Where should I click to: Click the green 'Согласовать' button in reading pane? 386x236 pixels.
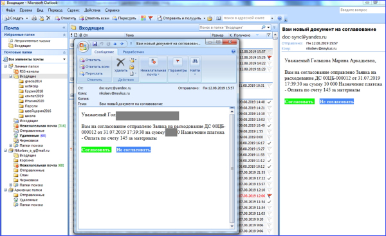[x=299, y=102]
